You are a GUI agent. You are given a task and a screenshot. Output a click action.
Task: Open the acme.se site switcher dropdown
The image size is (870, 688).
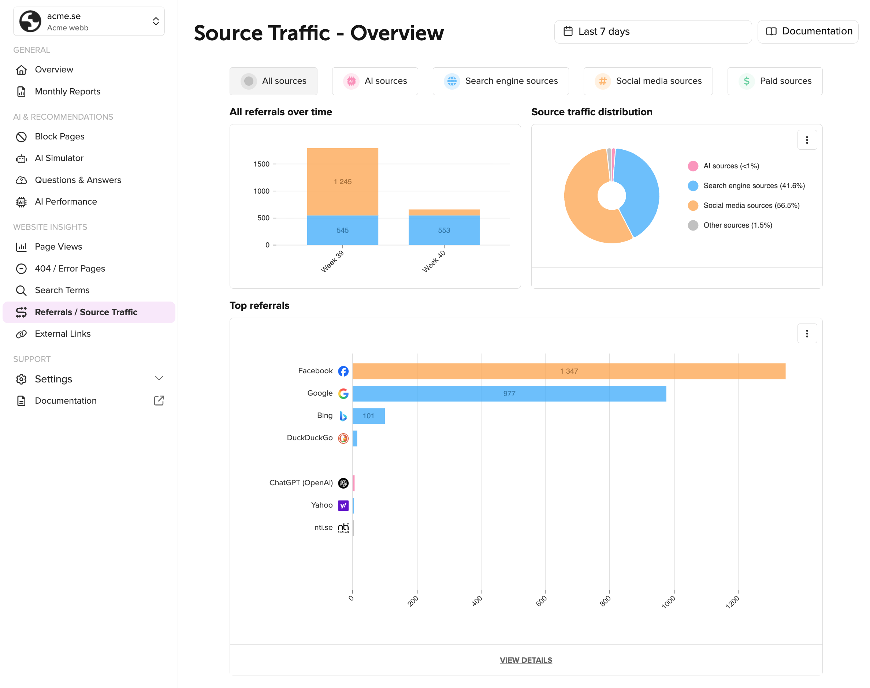coord(89,21)
